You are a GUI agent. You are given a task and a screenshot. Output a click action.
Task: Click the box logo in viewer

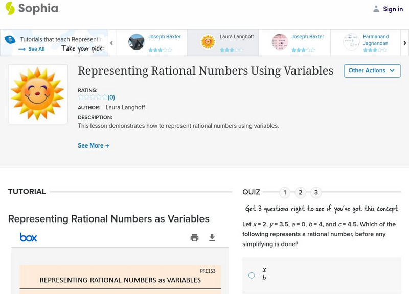pos(28,237)
